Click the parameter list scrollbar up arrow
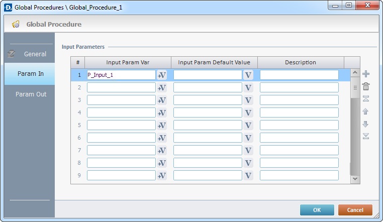This screenshot has width=383, height=222. coord(355,73)
